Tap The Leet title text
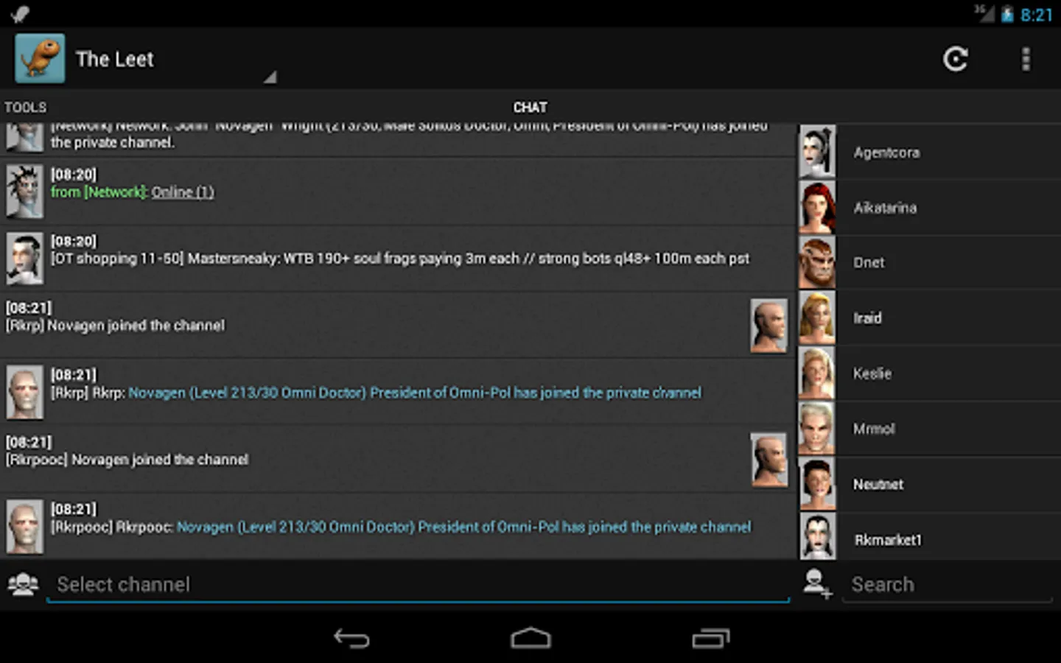The image size is (1061, 663). [115, 59]
